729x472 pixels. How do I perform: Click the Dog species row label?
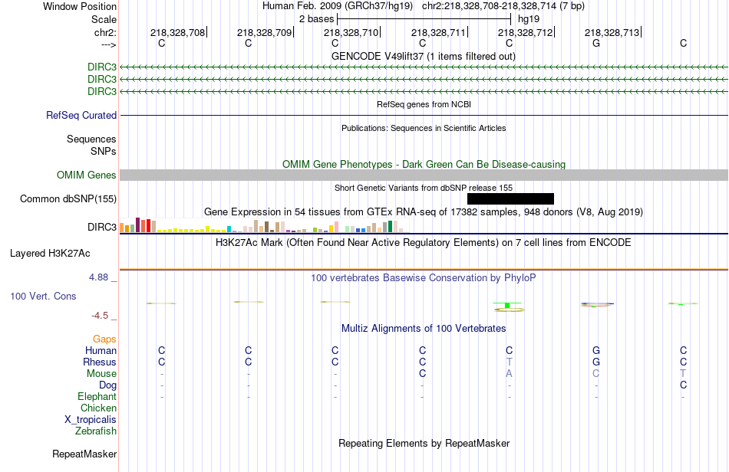tap(107, 385)
